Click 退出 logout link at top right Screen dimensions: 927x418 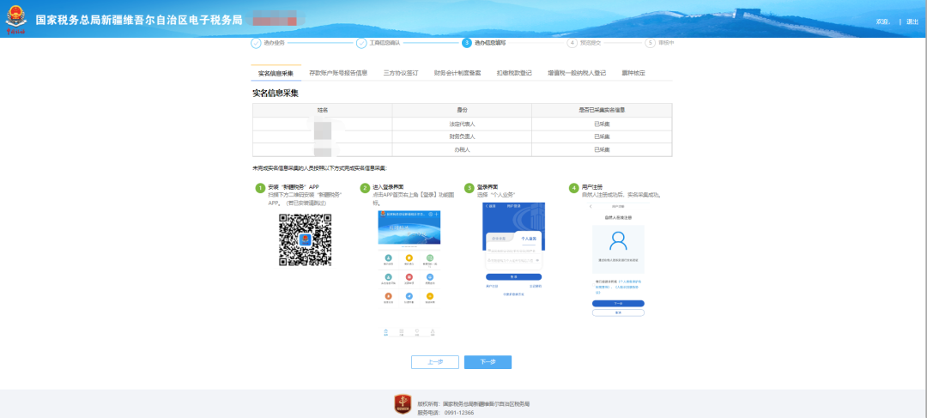912,21
